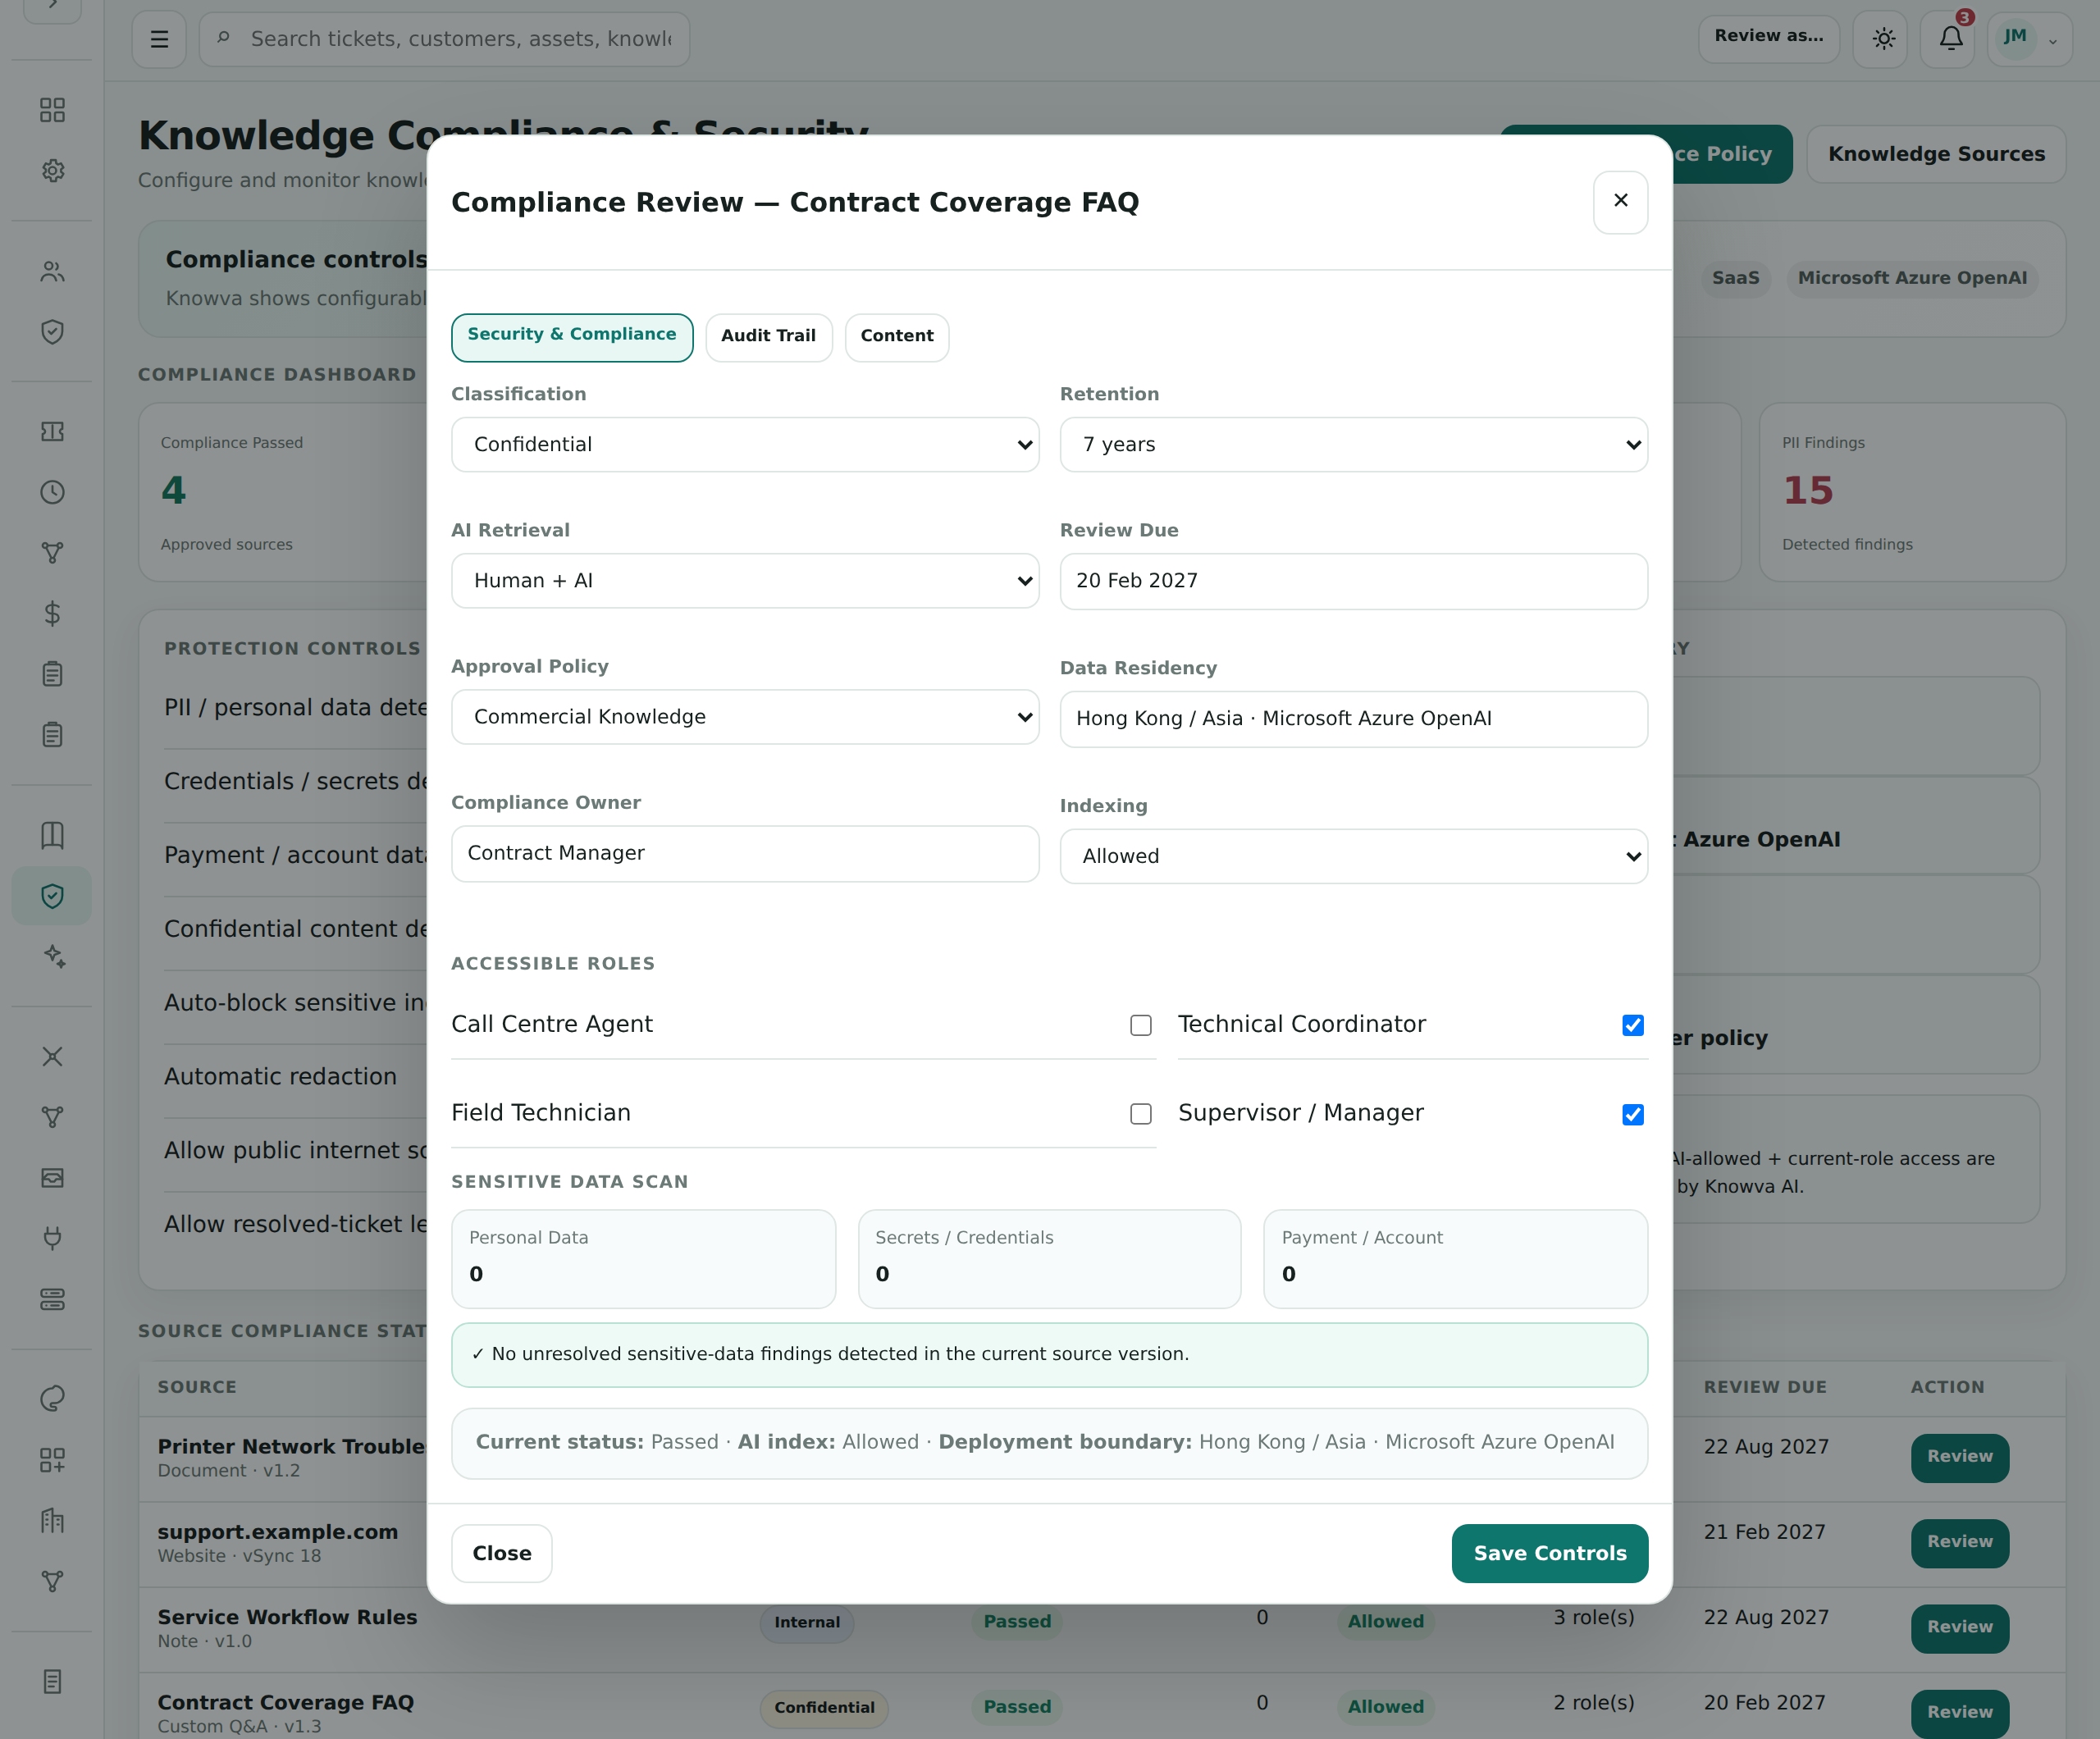2100x1739 pixels.
Task: Expand the JM user account menu
Action: click(2030, 39)
